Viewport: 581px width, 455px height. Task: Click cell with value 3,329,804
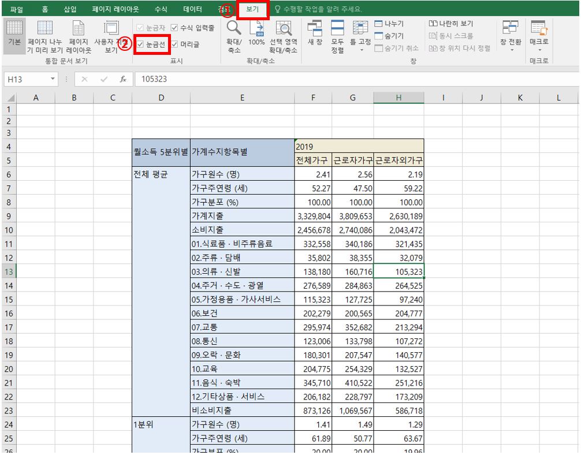pyautogui.click(x=313, y=216)
